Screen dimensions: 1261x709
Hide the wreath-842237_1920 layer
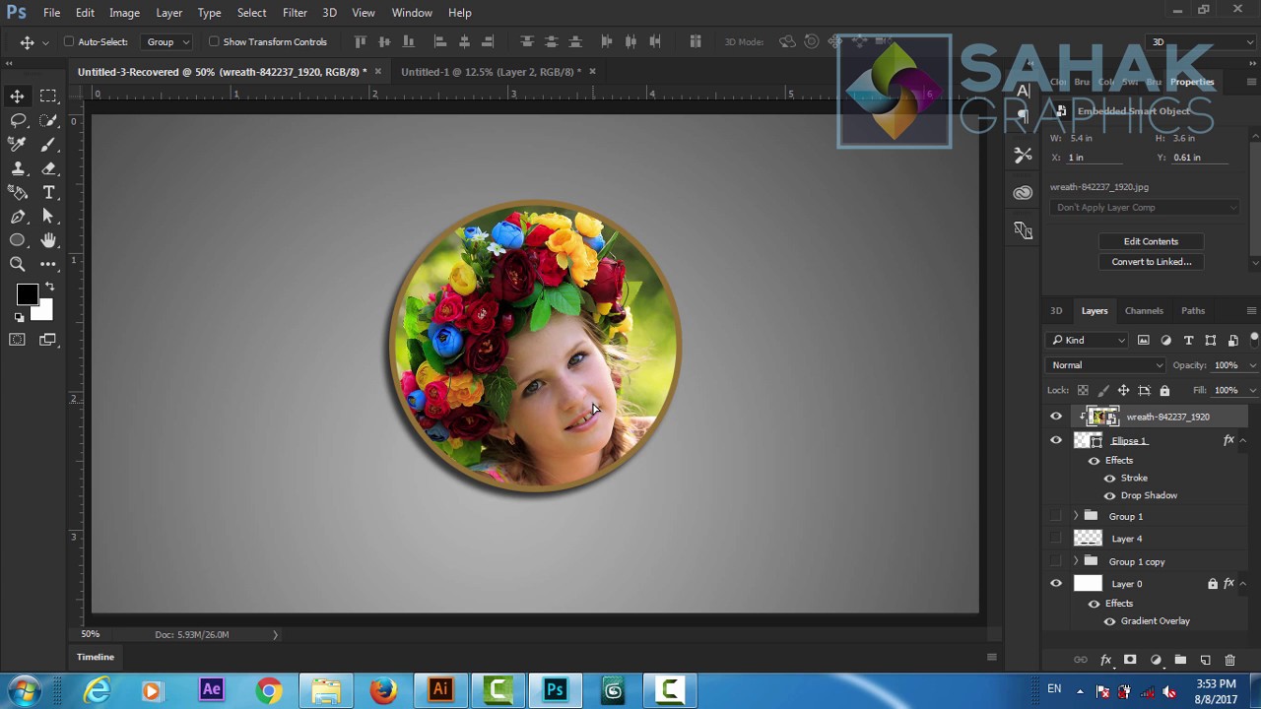pos(1056,417)
